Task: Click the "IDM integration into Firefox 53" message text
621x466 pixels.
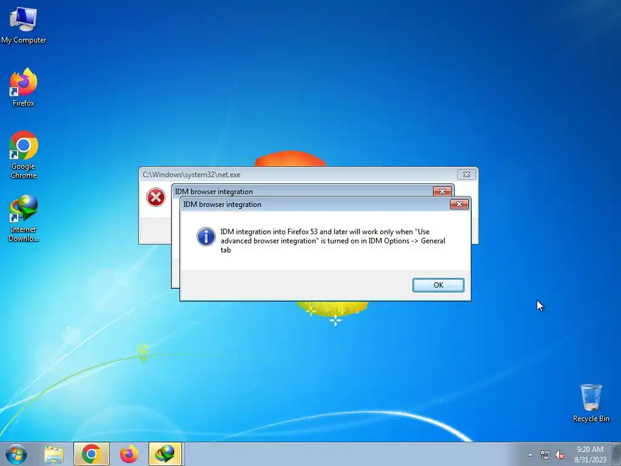Action: (333, 240)
